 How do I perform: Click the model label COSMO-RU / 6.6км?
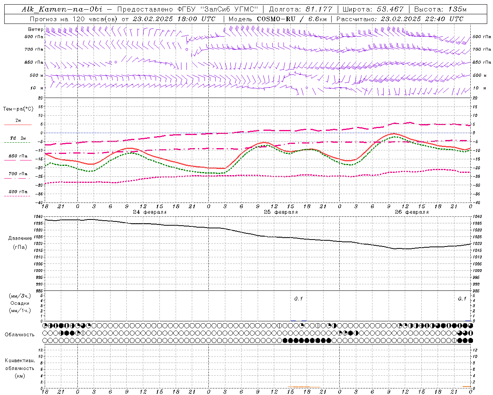[292, 19]
